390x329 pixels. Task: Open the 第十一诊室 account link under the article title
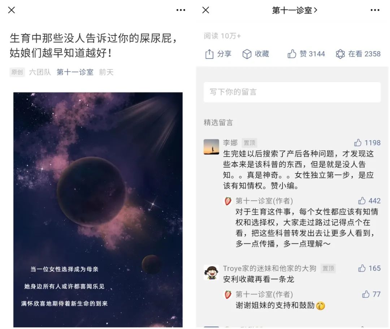coord(75,72)
